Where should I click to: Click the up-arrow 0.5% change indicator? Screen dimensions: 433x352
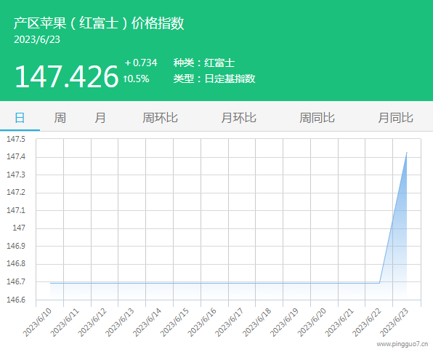coord(136,79)
